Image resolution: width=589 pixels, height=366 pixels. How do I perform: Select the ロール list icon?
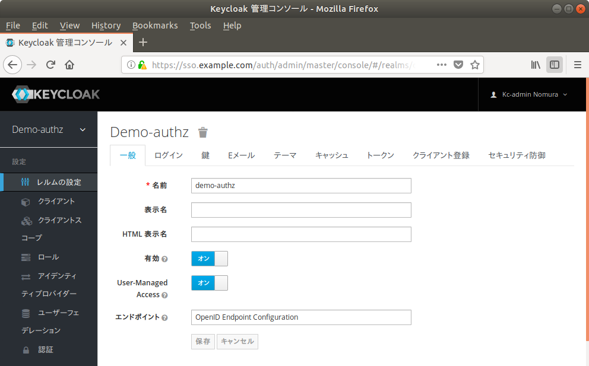[x=26, y=257]
